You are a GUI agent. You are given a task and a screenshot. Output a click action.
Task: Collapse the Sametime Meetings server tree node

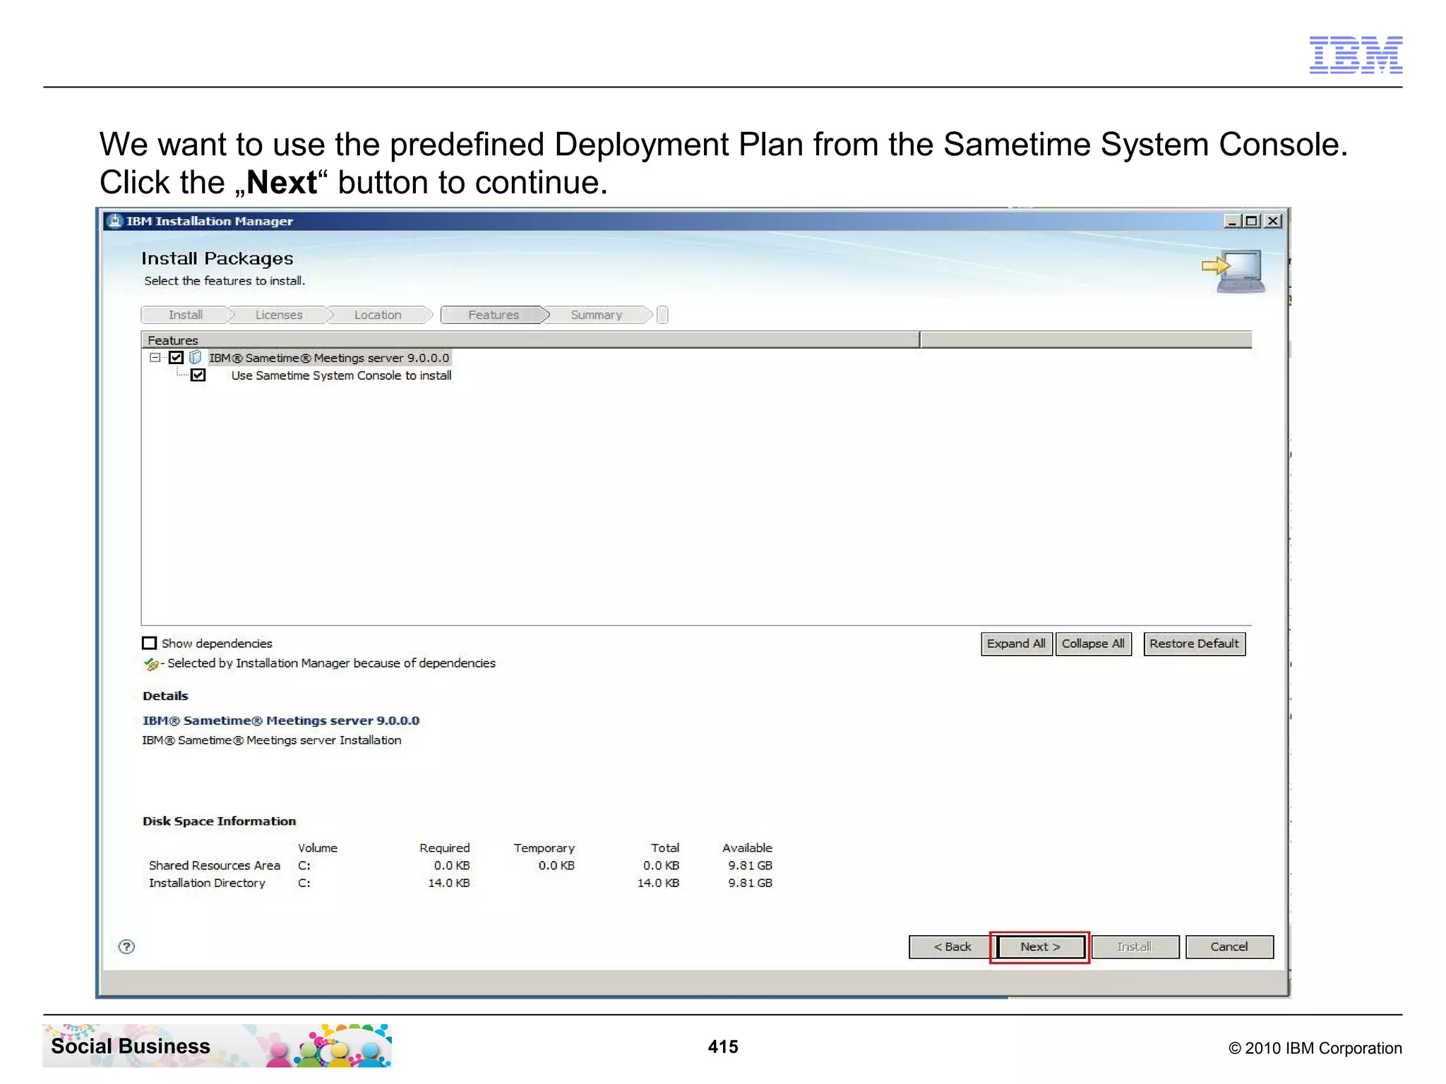(x=155, y=358)
